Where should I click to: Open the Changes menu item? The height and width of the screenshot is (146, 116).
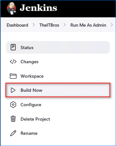[58, 62]
